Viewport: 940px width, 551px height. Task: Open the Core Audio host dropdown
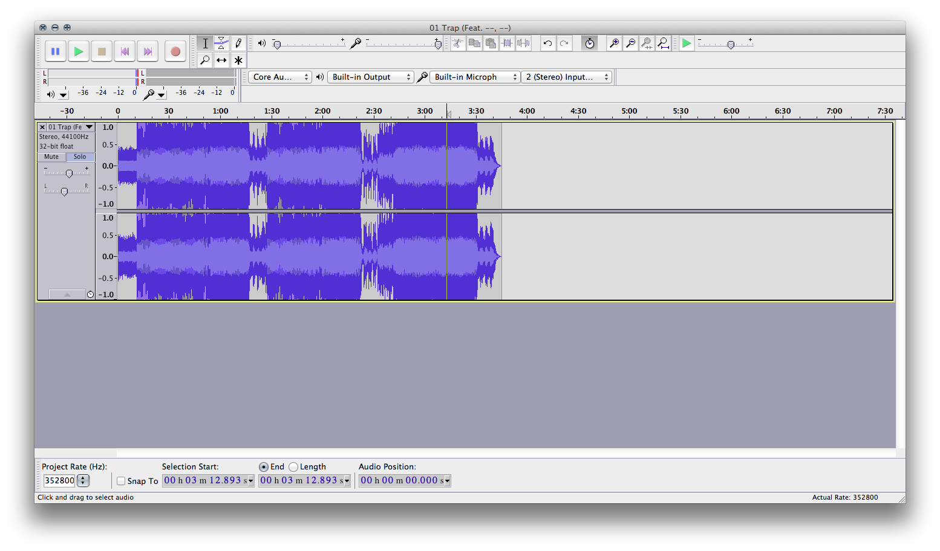pyautogui.click(x=280, y=77)
